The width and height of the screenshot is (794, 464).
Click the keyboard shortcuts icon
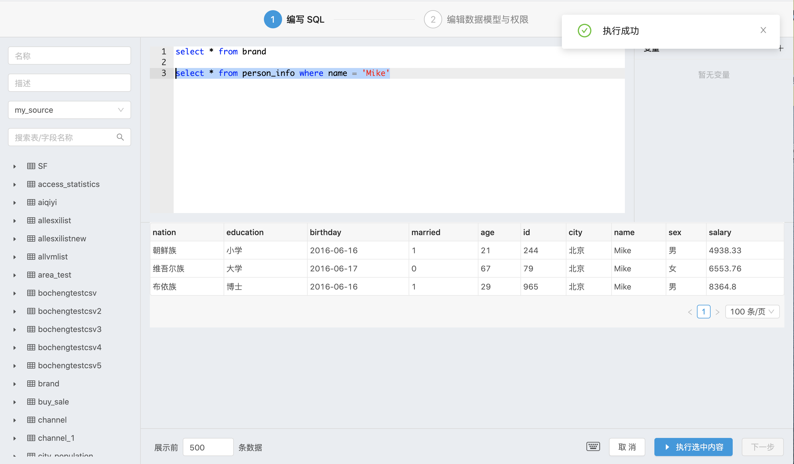pyautogui.click(x=593, y=446)
